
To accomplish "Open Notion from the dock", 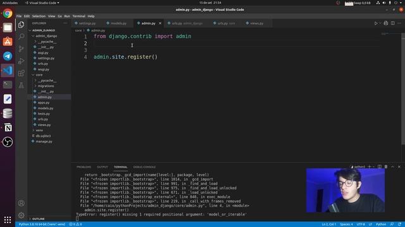I will [8, 127].
